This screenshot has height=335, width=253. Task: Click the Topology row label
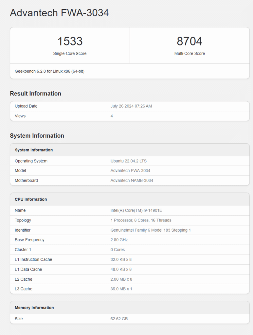pyautogui.click(x=23, y=220)
